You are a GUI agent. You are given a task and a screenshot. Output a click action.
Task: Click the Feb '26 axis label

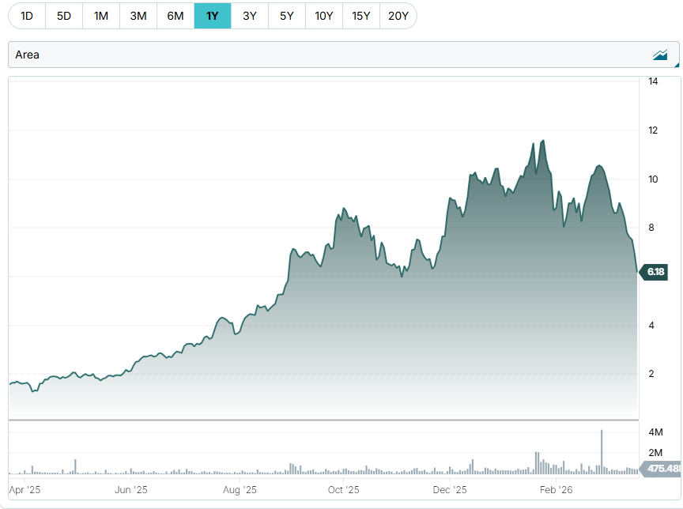(x=557, y=490)
